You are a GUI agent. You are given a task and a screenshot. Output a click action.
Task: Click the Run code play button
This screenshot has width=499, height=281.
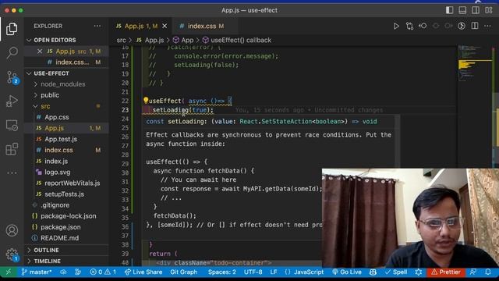[396, 26]
